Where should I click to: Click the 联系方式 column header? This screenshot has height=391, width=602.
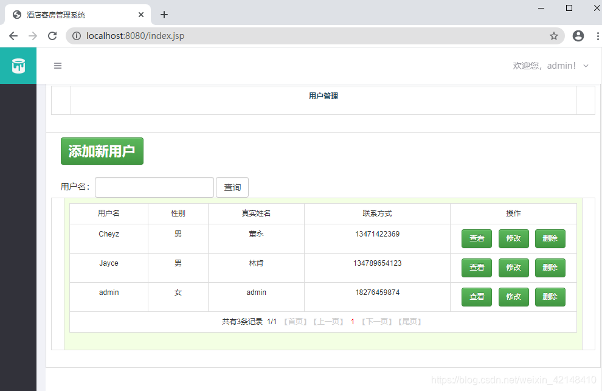coord(377,213)
